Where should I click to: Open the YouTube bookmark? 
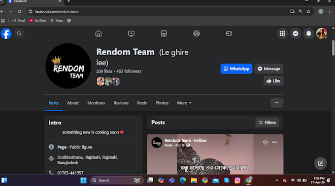(x=37, y=21)
